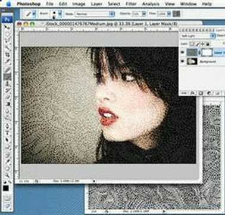Click status bar arrow of back window
This screenshot has height=215, width=225.
[x=164, y=211]
